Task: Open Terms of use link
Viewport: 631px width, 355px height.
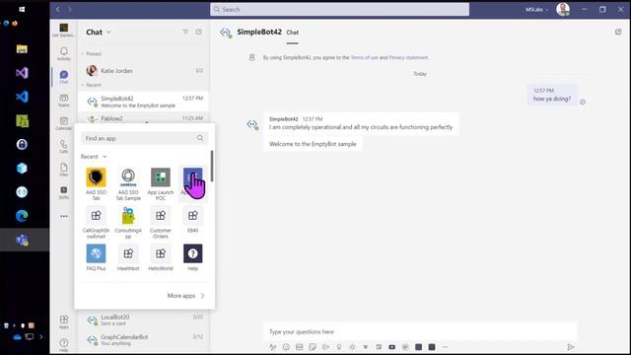Action: coord(364,57)
